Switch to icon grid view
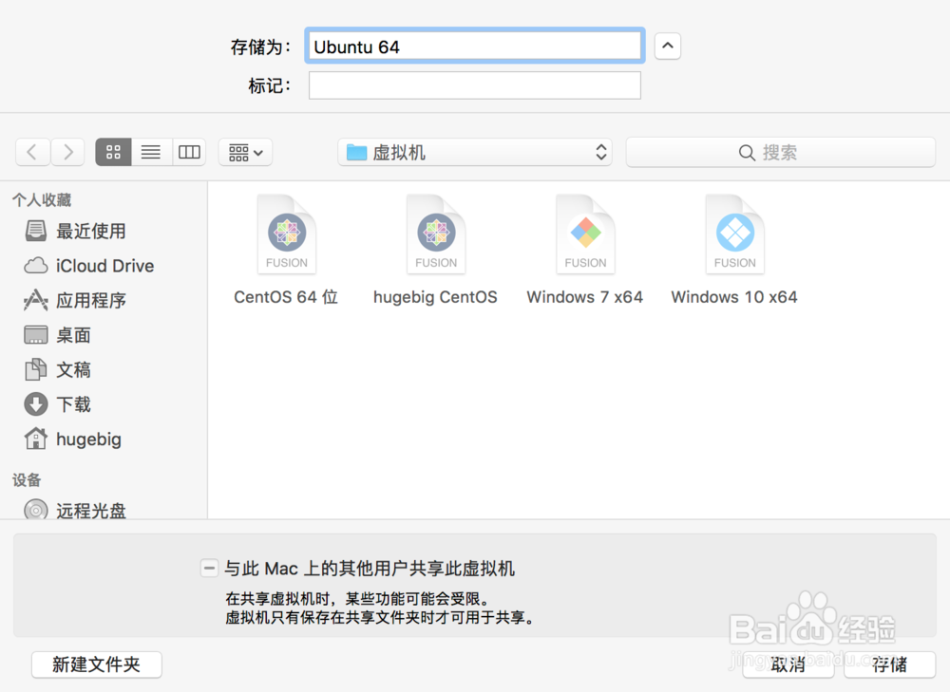The height and width of the screenshot is (692, 950). 113,152
